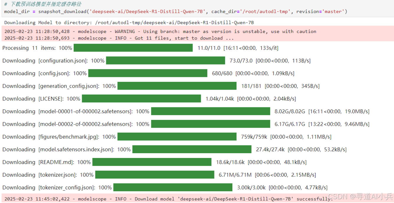Click the '11.0/11.0 [16:11<00:00, 133s/it]' stats
This screenshot has height=203, width=394.
click(238, 48)
